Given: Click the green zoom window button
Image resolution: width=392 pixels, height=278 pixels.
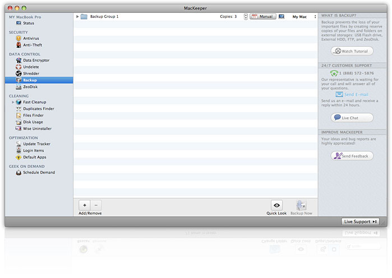Looking at the screenshot, I should [x=24, y=8].
